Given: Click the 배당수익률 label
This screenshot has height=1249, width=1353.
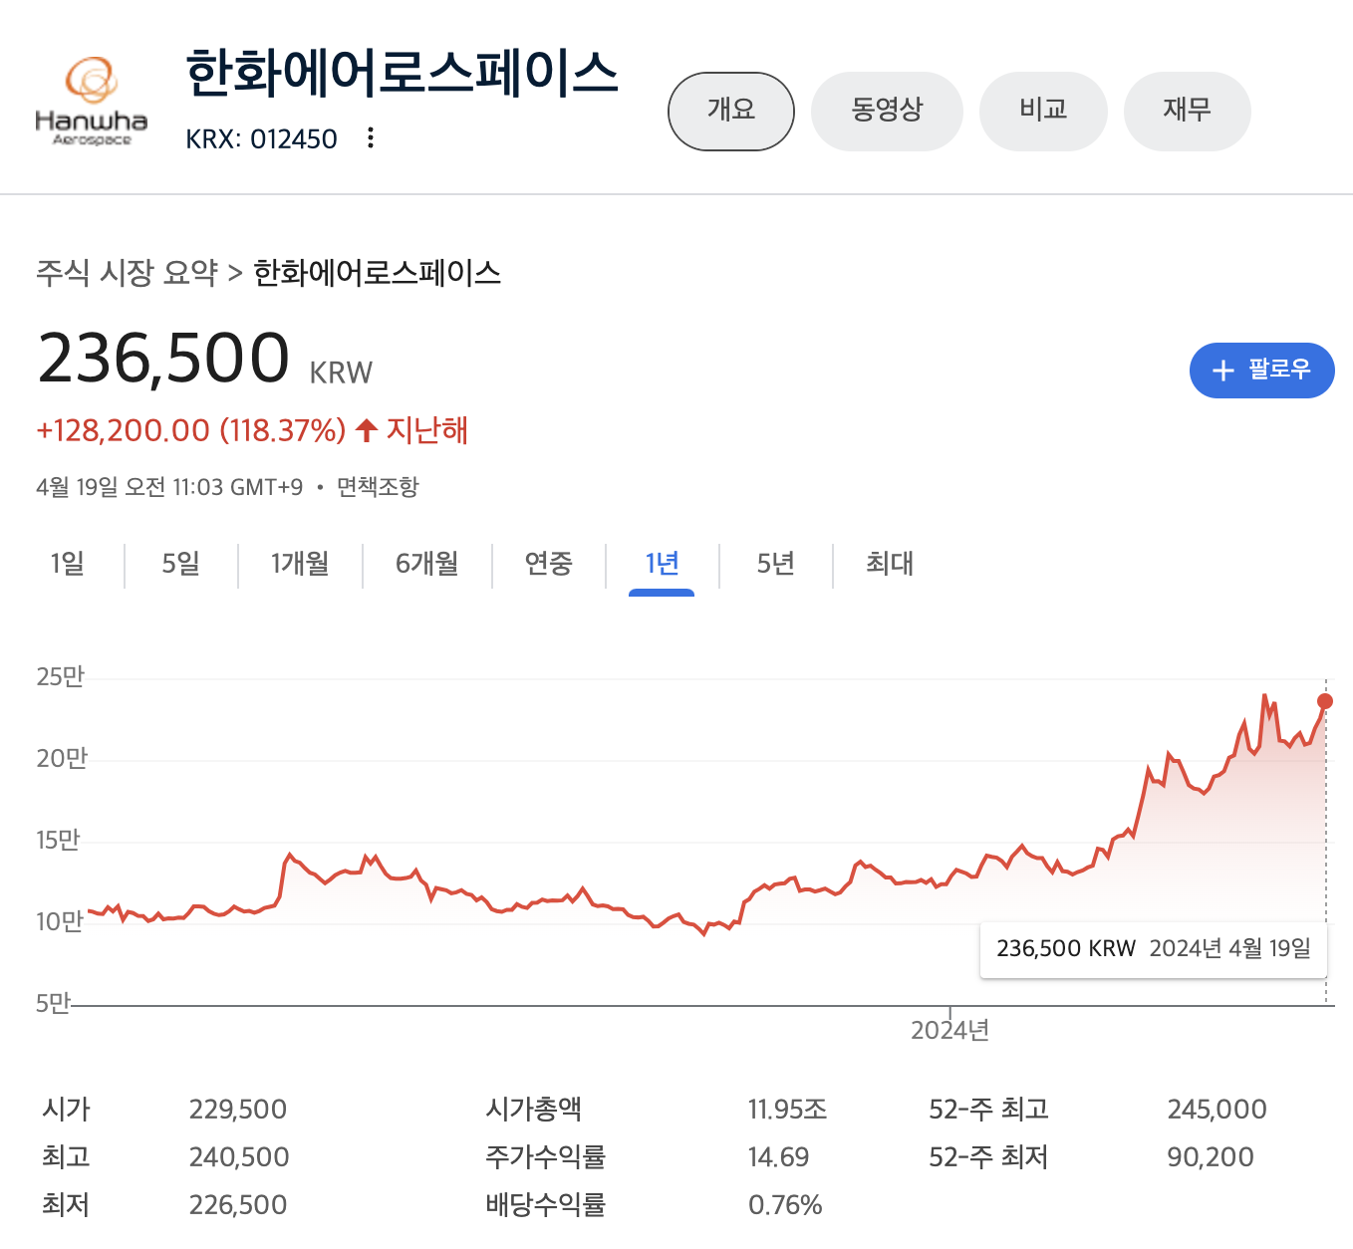Looking at the screenshot, I should (x=546, y=1205).
